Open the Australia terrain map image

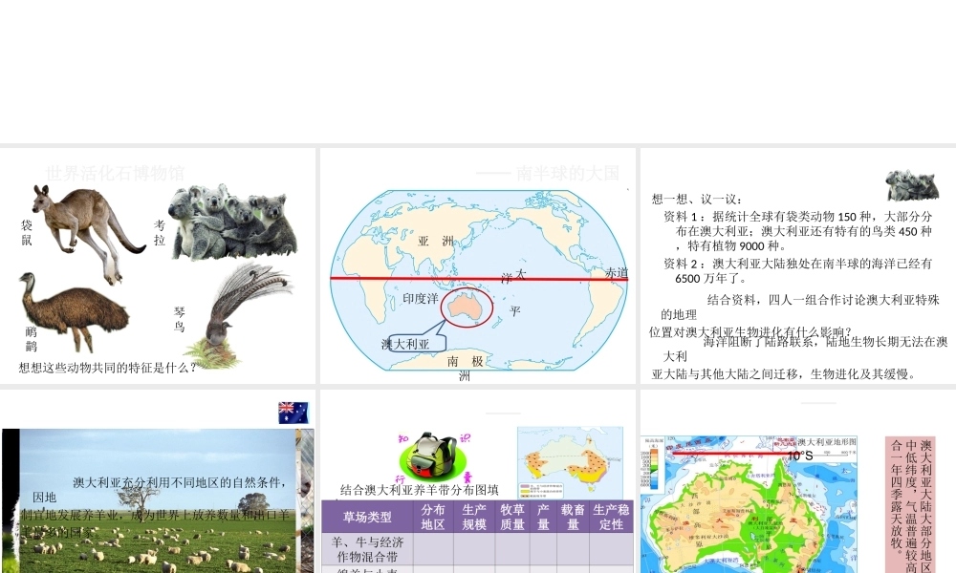(x=750, y=504)
